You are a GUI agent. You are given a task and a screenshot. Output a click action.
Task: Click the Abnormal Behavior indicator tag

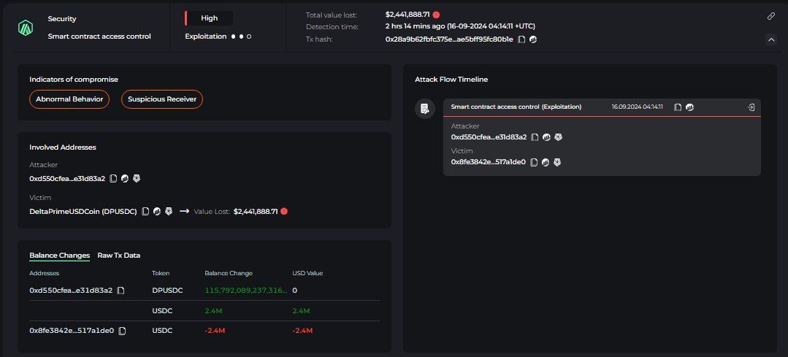(69, 99)
